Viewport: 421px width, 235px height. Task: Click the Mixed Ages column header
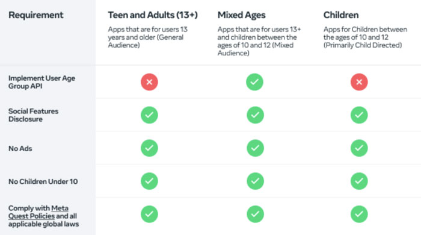(x=241, y=15)
